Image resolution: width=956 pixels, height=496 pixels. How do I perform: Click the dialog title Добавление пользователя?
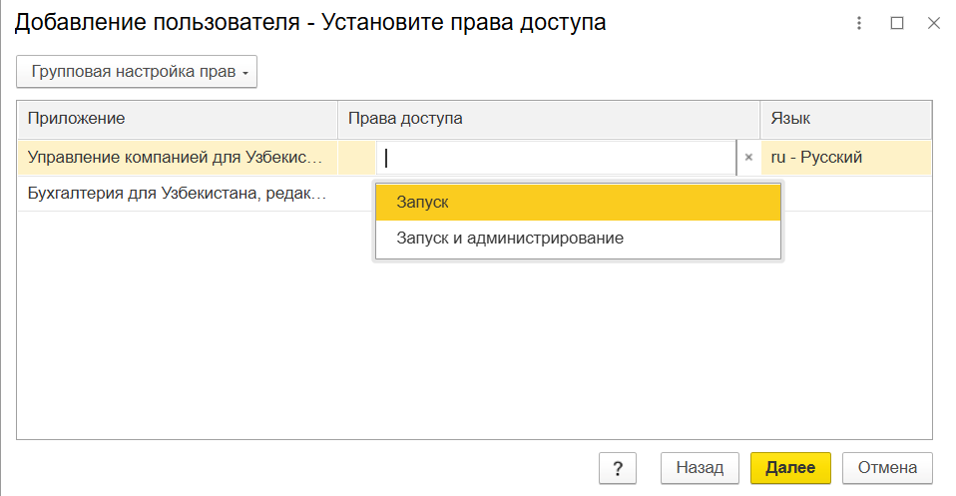[x=309, y=23]
